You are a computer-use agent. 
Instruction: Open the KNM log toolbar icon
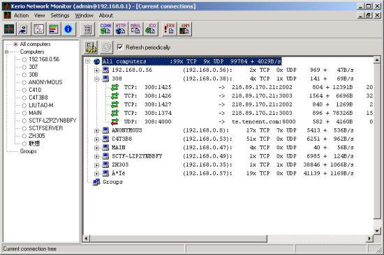184,29
